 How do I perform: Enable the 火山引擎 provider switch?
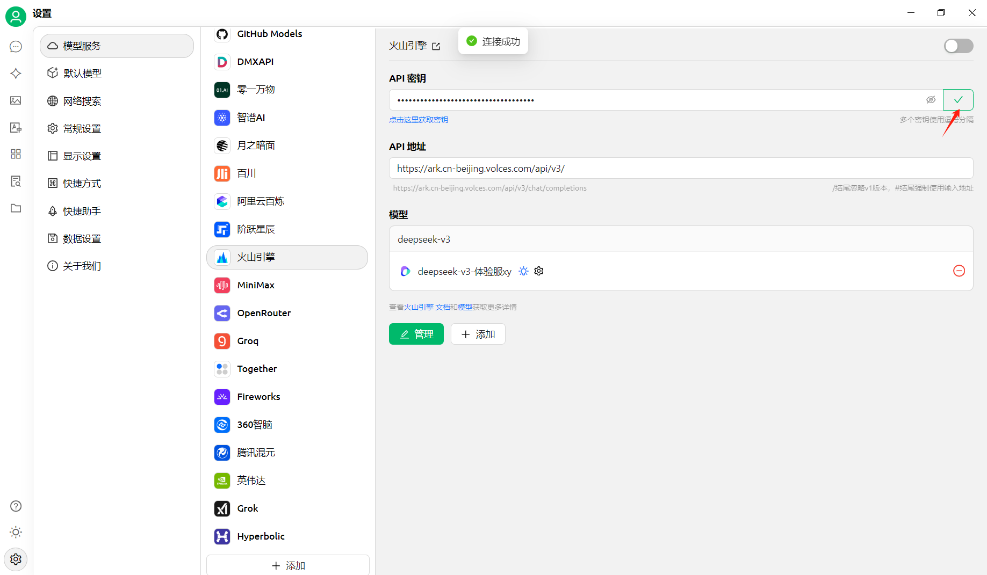click(959, 46)
